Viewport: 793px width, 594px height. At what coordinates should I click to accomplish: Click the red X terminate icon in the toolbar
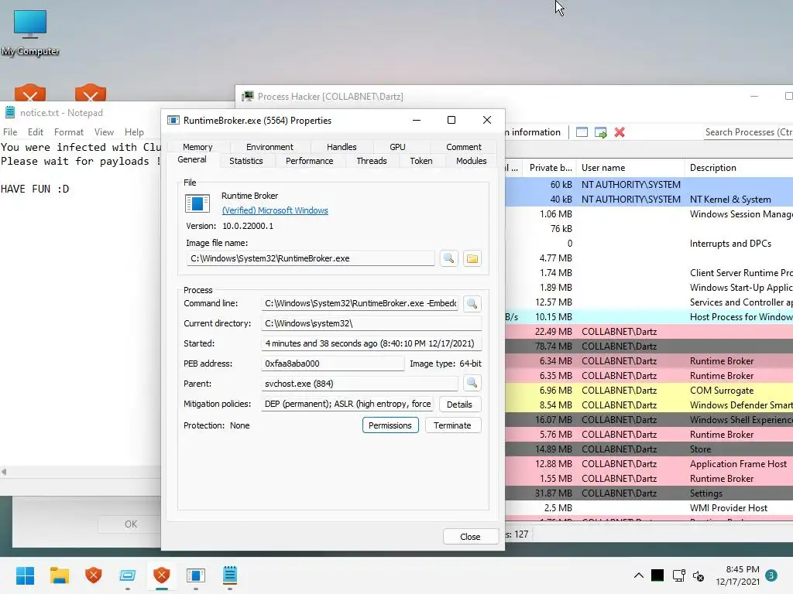620,132
